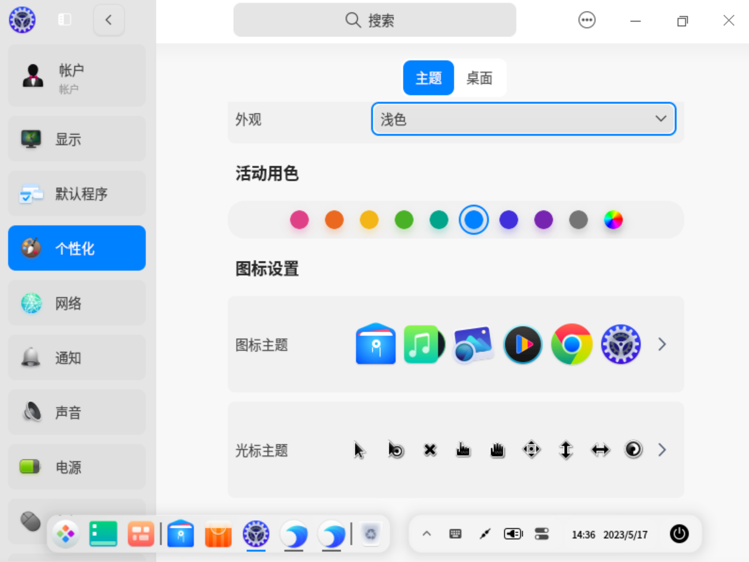Select the 主题 tab
The width and height of the screenshot is (749, 562).
pyautogui.click(x=428, y=78)
